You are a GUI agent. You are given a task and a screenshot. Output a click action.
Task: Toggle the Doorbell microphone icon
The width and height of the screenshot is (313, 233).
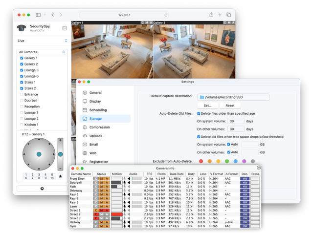[x=125, y=183]
